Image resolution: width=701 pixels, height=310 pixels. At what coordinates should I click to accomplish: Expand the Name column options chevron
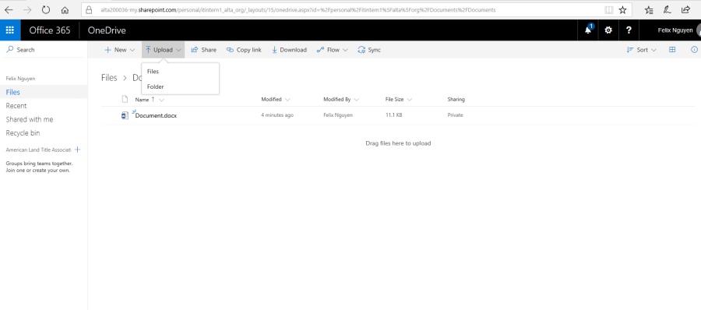coord(162,100)
